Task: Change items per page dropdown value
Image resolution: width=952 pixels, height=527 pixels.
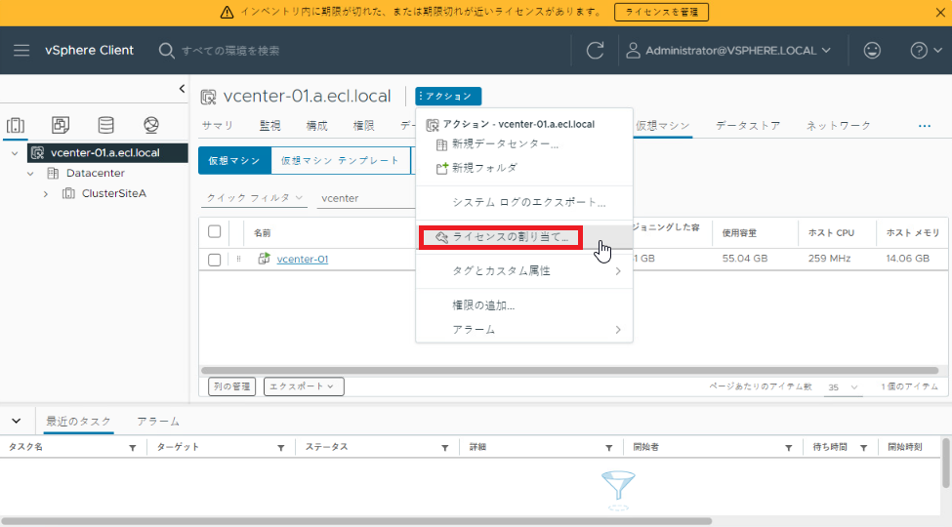Action: click(x=844, y=386)
